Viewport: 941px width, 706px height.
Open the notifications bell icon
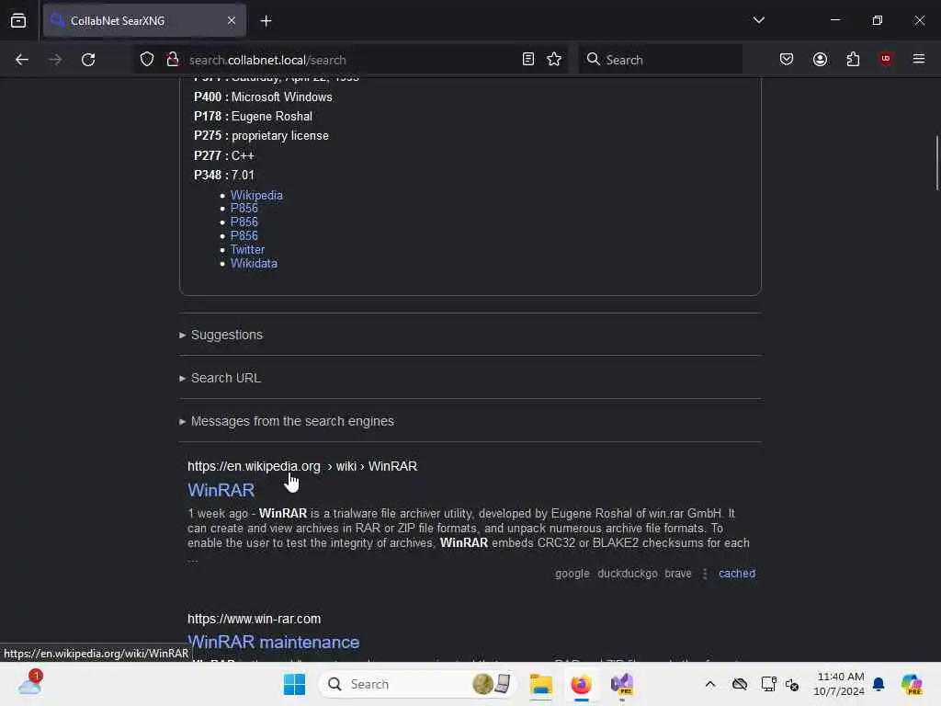coord(879,684)
